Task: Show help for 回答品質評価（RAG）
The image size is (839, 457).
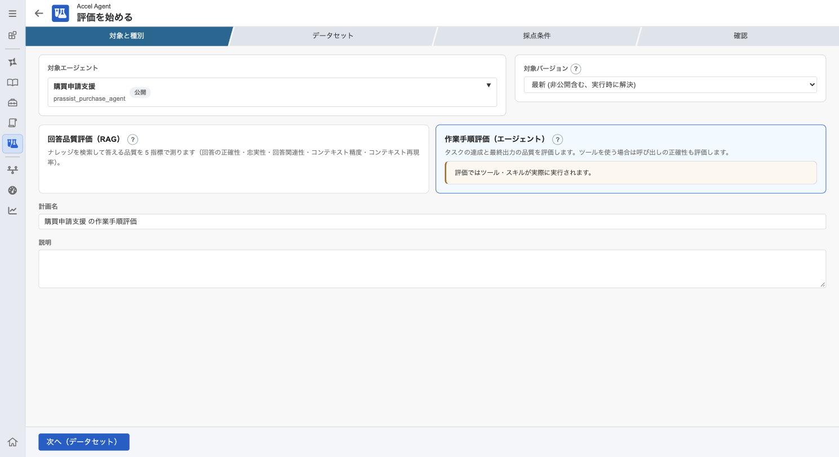Action: coord(132,140)
